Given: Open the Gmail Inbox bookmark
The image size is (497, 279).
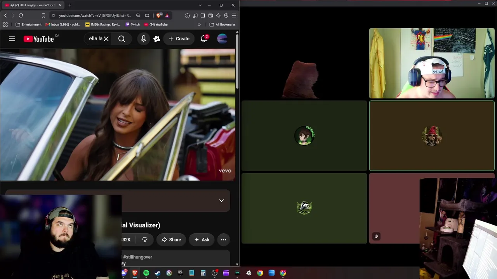Looking at the screenshot, I should pyautogui.click(x=63, y=24).
